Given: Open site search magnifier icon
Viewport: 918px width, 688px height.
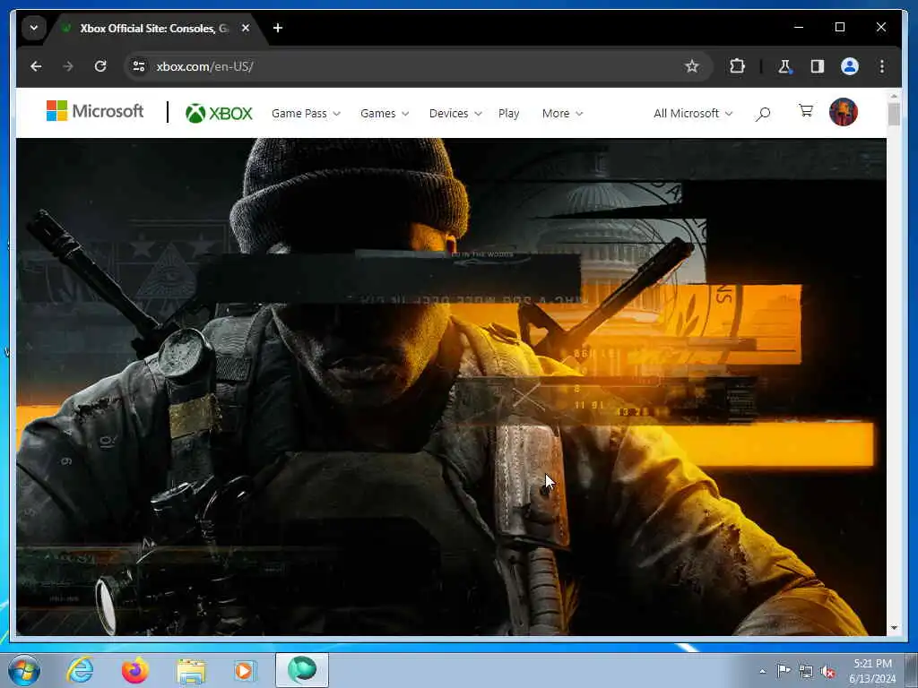Looking at the screenshot, I should 762,114.
